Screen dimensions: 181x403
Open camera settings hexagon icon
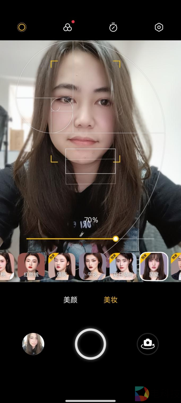[159, 27]
